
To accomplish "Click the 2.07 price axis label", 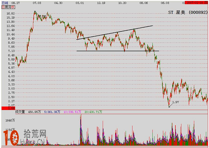I will pyautogui.click(x=11, y=105).
